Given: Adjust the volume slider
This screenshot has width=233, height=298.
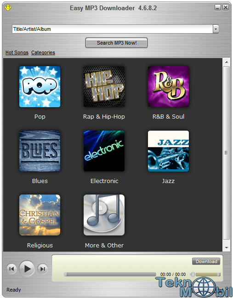Looking at the screenshot, I should pos(208,274).
